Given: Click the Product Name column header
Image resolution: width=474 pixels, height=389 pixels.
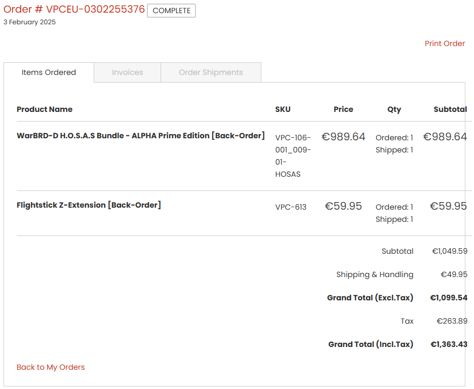Looking at the screenshot, I should point(45,109).
